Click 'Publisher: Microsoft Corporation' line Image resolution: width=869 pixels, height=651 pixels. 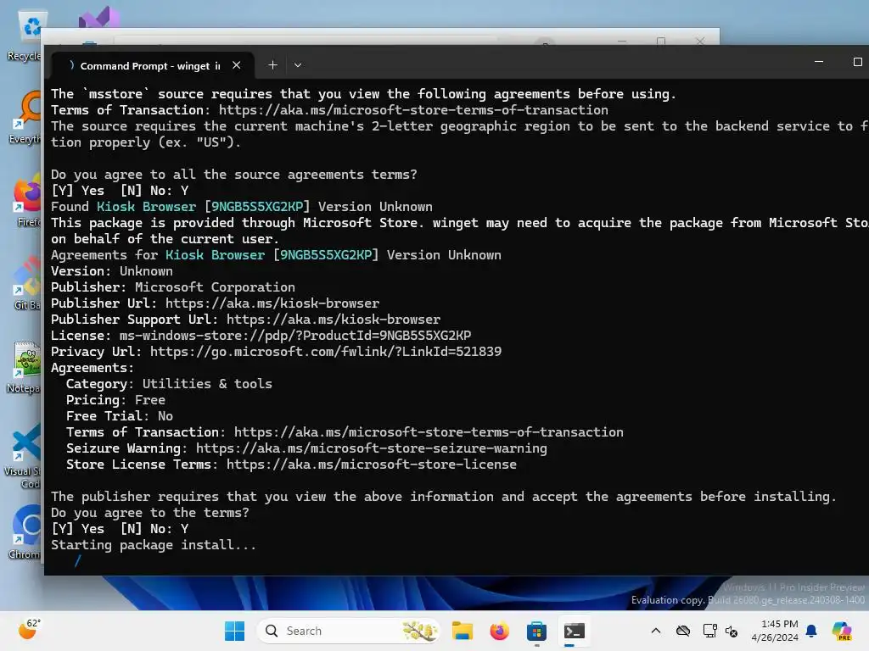coord(173,287)
